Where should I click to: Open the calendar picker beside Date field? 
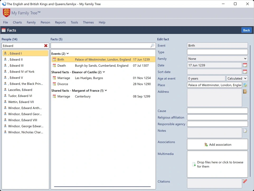(x=245, y=65)
